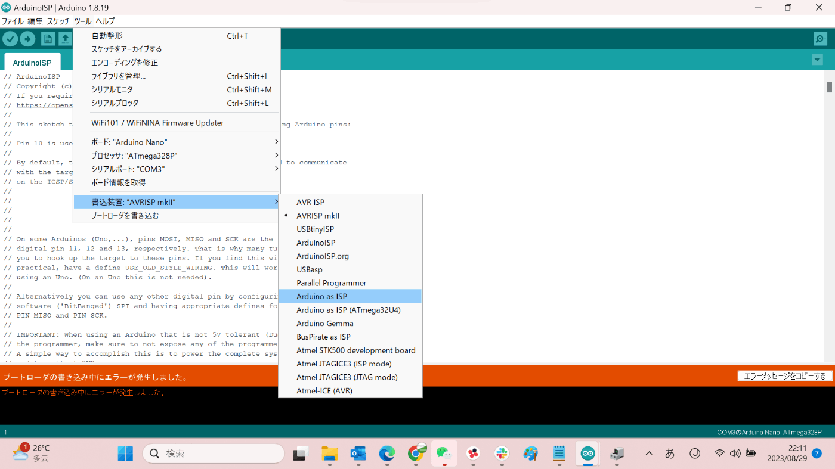This screenshot has height=469, width=835.
Task: Click the COM3のArduino Nano status bar text
Action: coord(769,433)
